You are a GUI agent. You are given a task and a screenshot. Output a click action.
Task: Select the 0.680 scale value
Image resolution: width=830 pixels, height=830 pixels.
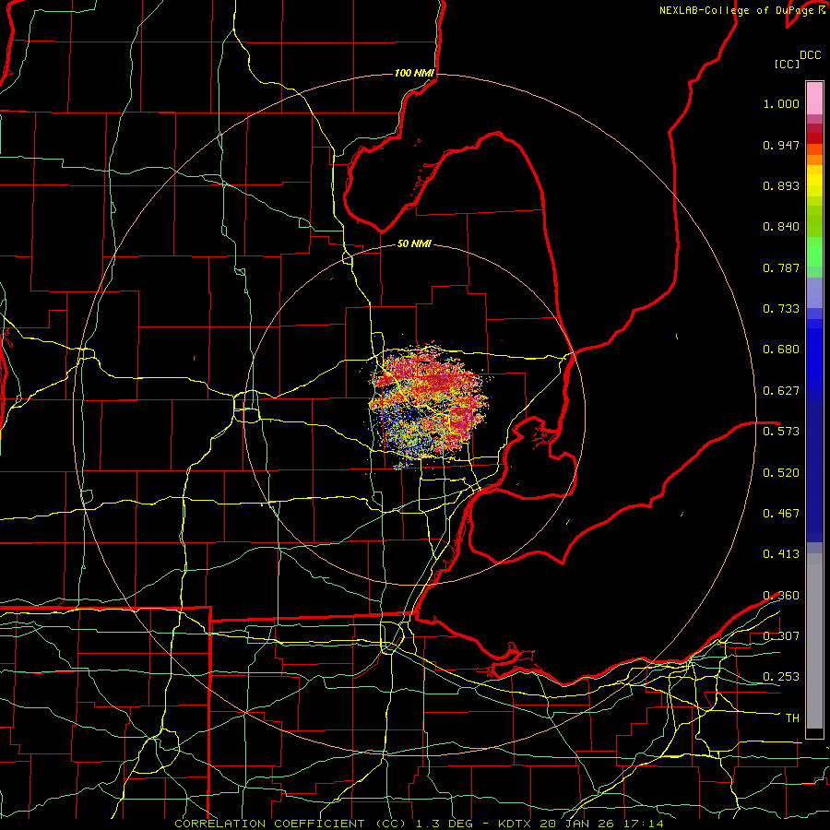[x=781, y=350]
